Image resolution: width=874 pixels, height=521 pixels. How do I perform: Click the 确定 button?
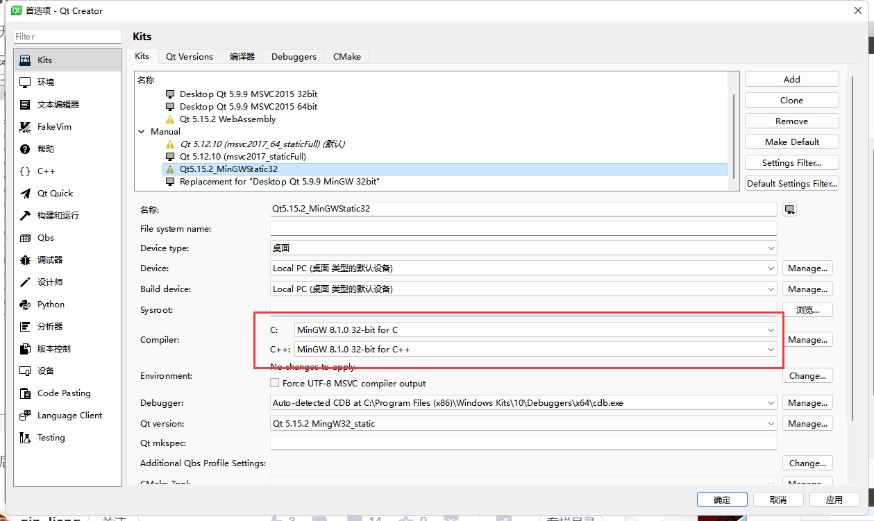(x=722, y=499)
